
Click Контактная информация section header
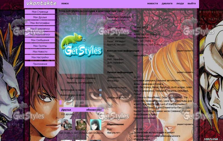click(x=123, y=51)
